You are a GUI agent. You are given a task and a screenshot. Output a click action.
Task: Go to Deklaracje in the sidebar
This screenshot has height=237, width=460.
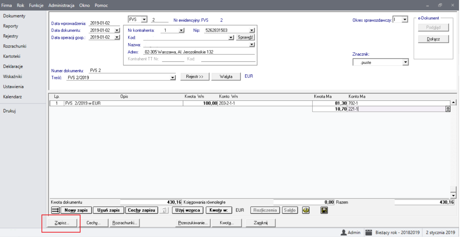point(13,66)
